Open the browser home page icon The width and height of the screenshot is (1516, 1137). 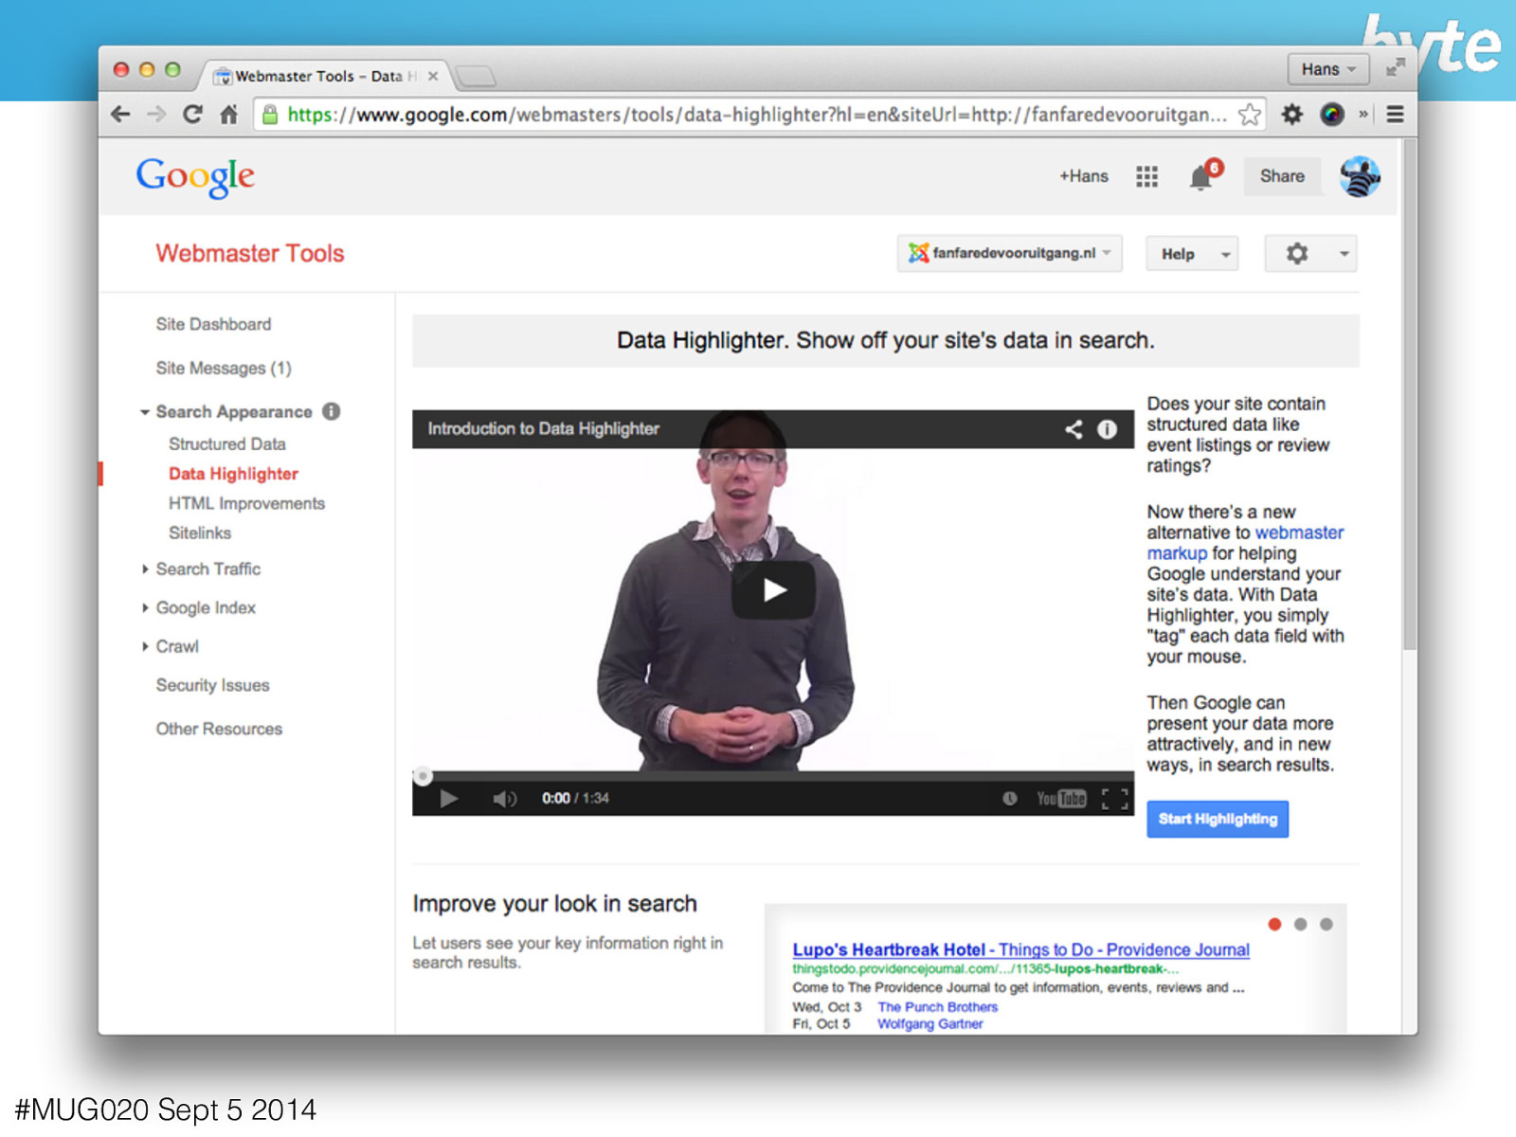click(x=228, y=115)
